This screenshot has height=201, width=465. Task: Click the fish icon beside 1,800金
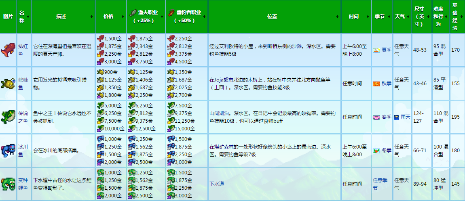click(100, 95)
